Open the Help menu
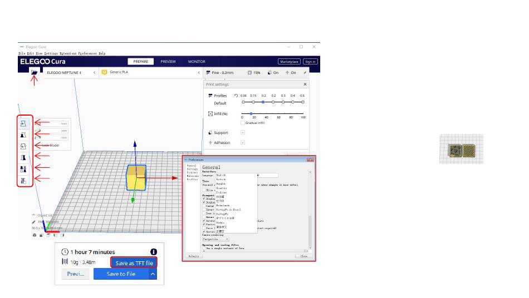The image size is (529, 298). 102,53
